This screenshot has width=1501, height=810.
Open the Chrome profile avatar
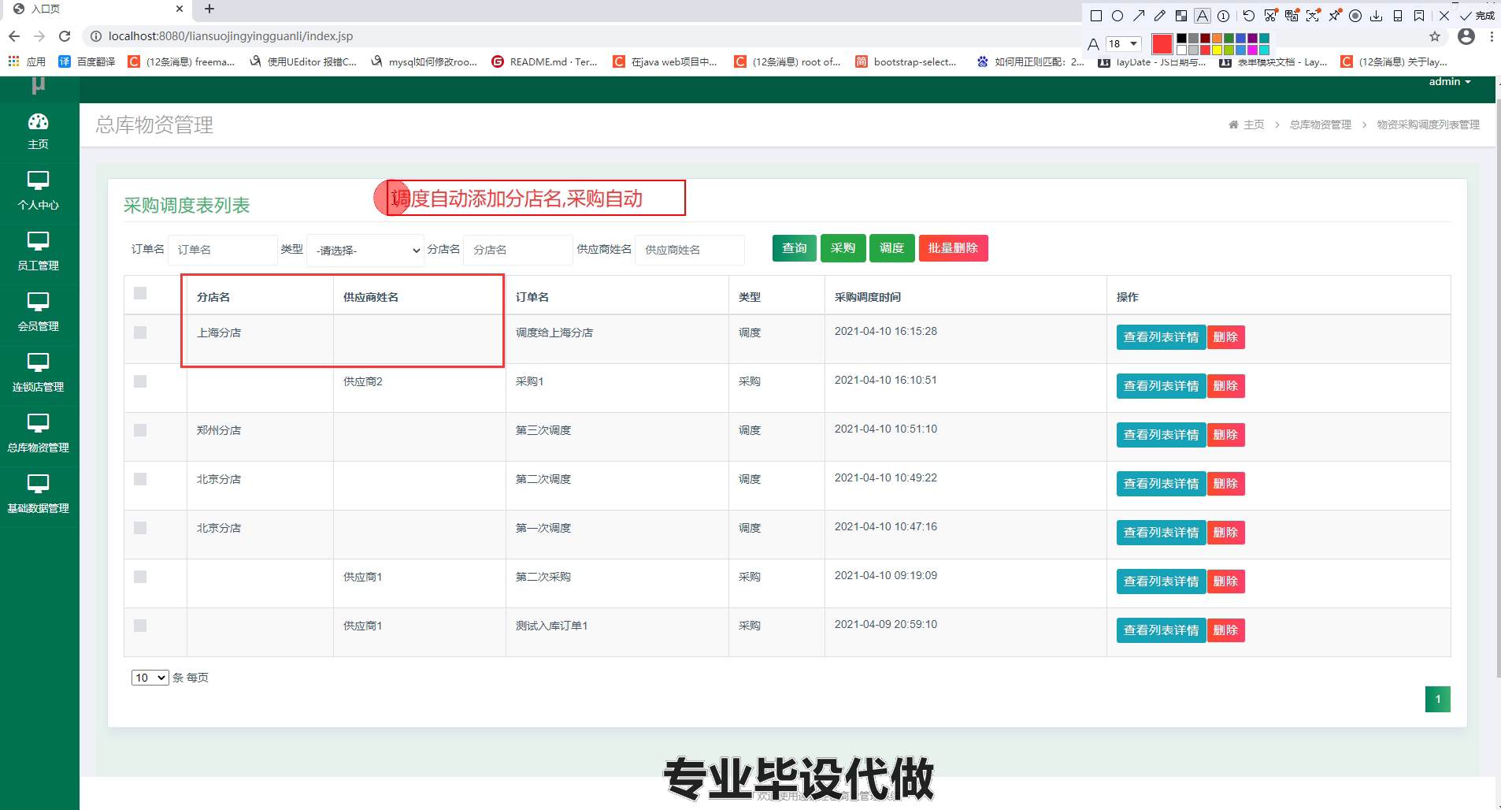(x=1466, y=36)
